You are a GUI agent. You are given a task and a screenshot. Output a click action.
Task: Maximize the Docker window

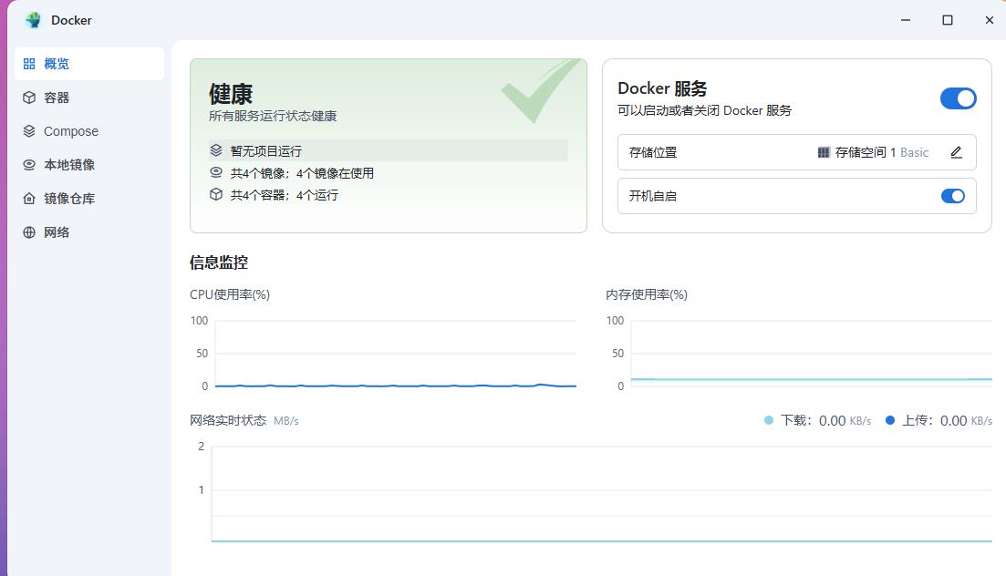point(947,20)
